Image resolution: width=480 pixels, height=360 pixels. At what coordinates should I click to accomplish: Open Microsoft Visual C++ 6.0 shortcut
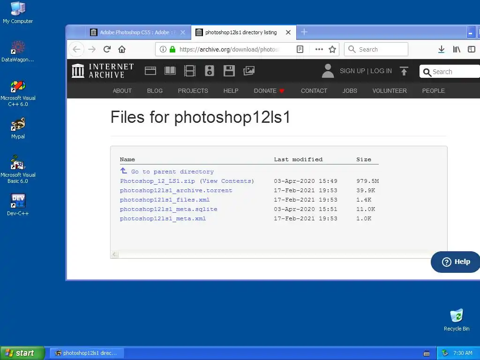click(18, 93)
